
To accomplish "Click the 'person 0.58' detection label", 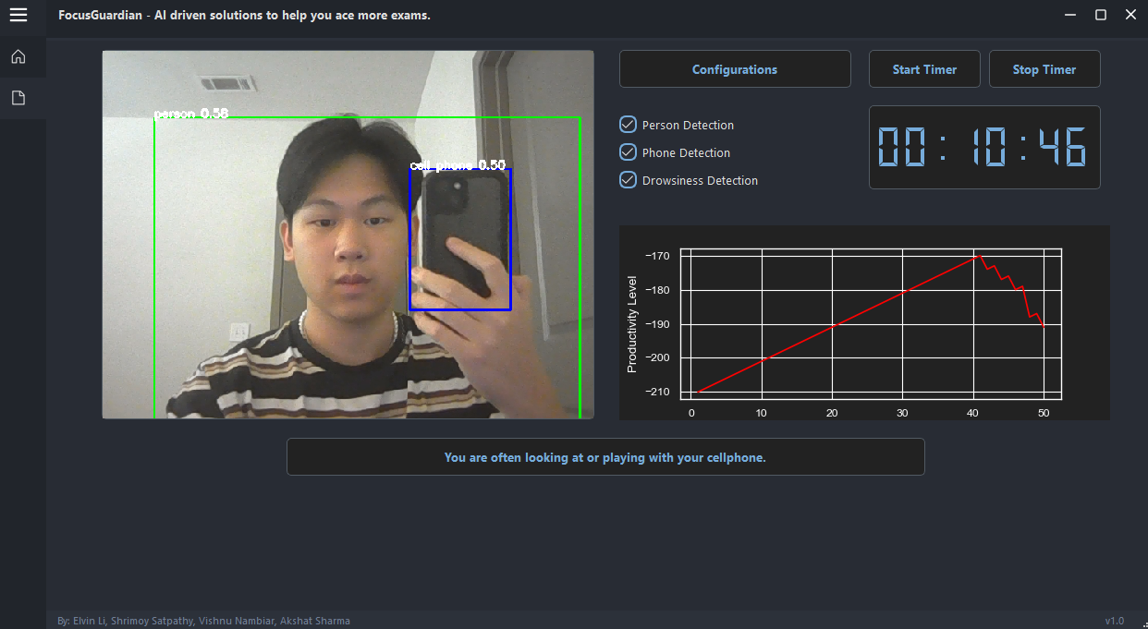I will pos(190,114).
